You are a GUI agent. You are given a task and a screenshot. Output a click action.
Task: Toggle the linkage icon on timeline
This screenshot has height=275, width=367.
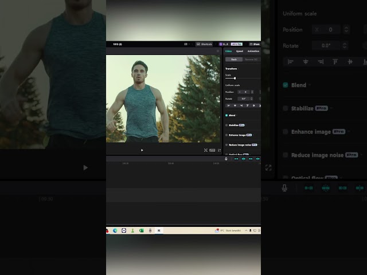[x=251, y=159]
